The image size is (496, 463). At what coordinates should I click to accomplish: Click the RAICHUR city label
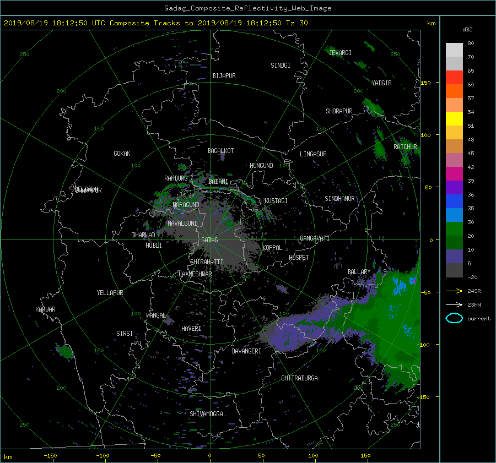[x=405, y=147]
